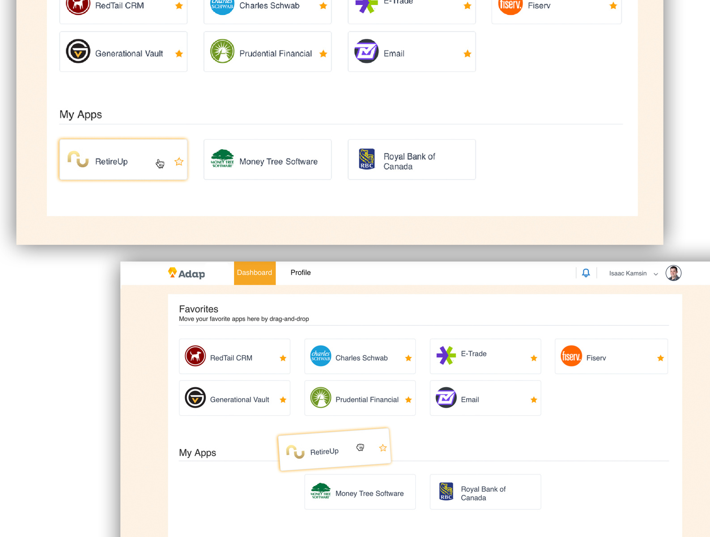
Task: Open notifications bell in bottom window
Action: coord(586,273)
